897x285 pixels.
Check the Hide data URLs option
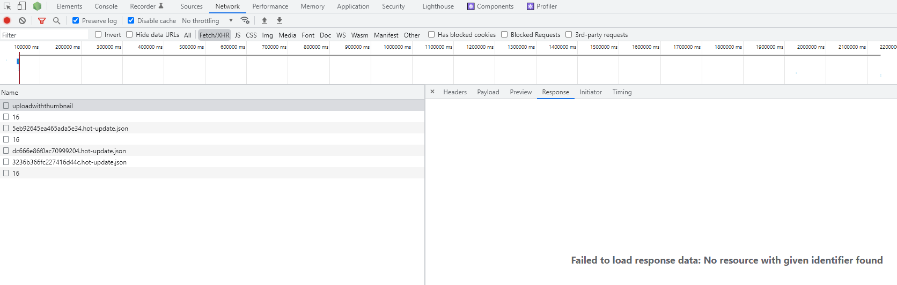pos(129,34)
